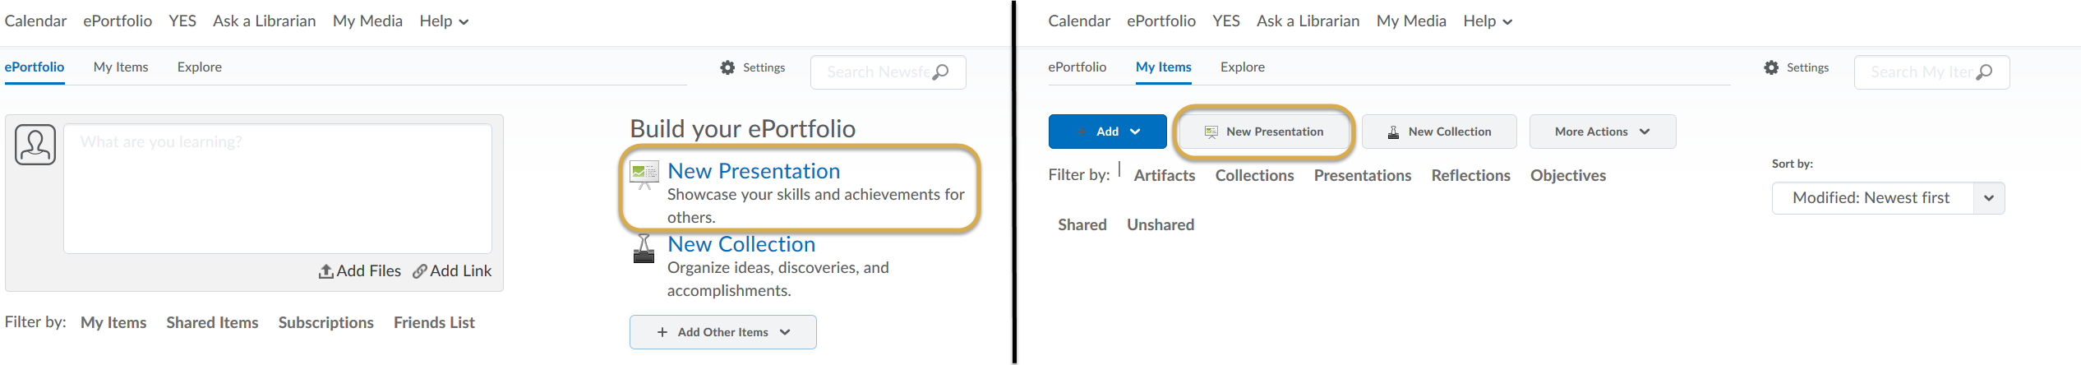Expand the Add Other Items dropdown
This screenshot has height=365, width=2081.
pos(723,332)
